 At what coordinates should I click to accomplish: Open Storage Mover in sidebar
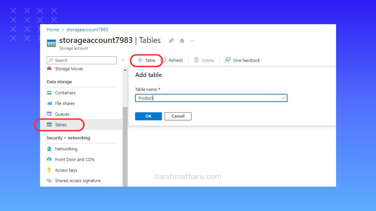point(69,69)
